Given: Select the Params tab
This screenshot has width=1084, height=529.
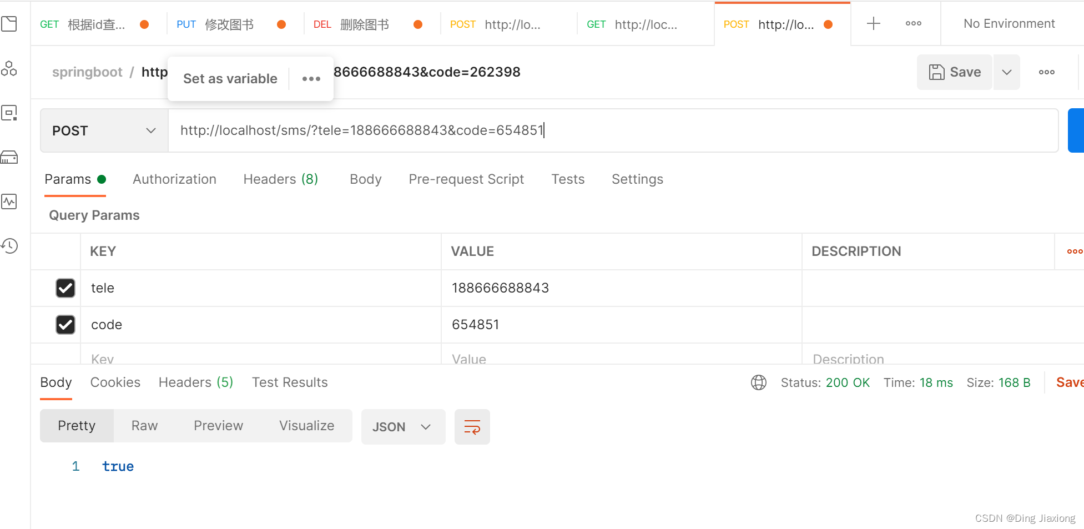Looking at the screenshot, I should click(x=75, y=179).
